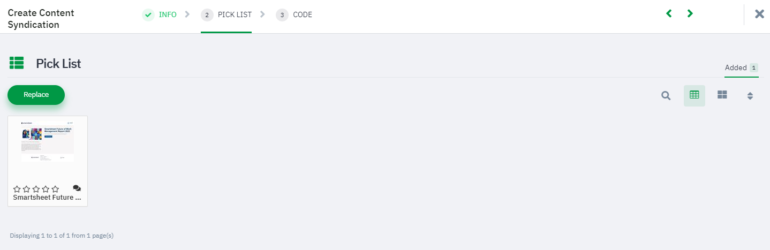Image resolution: width=770 pixels, height=250 pixels.
Task: Rate Smartsheet asset five stars
Action: click(x=55, y=189)
